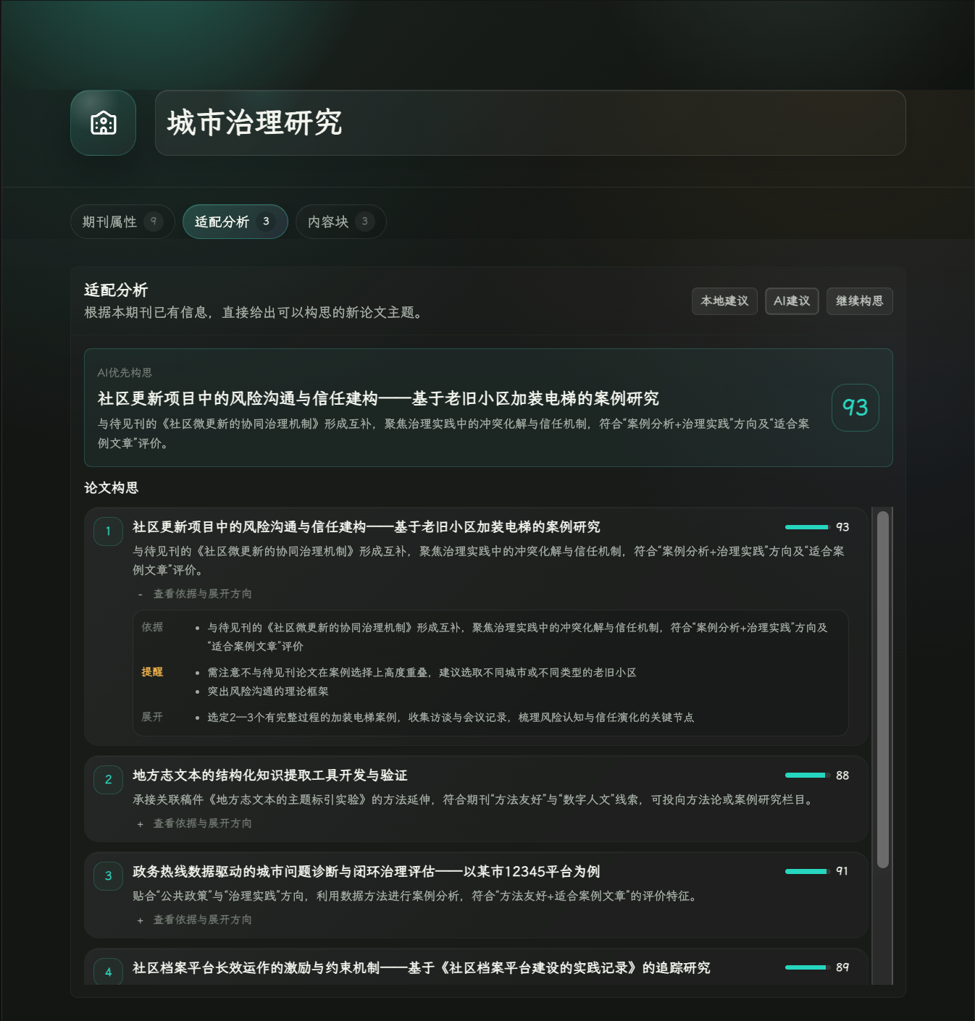Select the number 2 idea badge
Viewport: 975px width, 1021px height.
point(108,780)
